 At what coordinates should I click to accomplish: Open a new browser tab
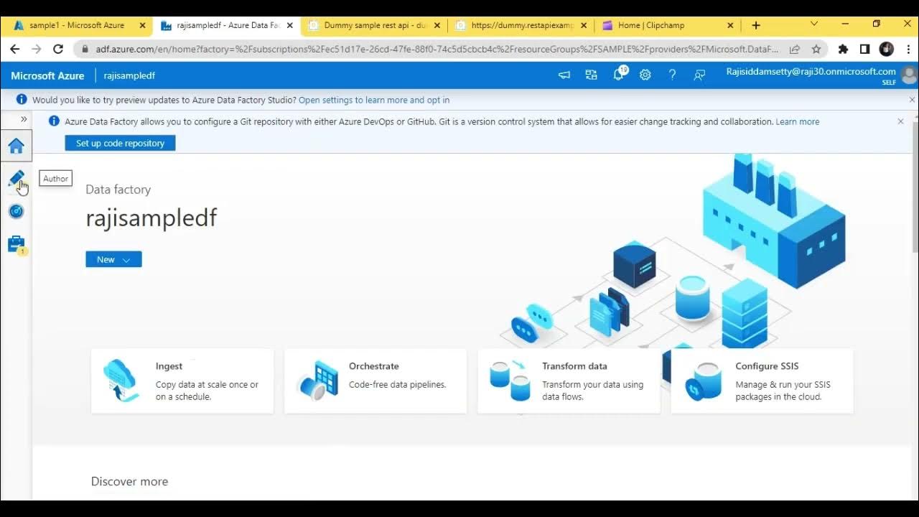755,25
